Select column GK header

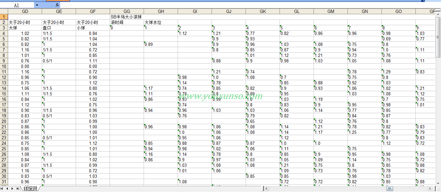pos(263,11)
